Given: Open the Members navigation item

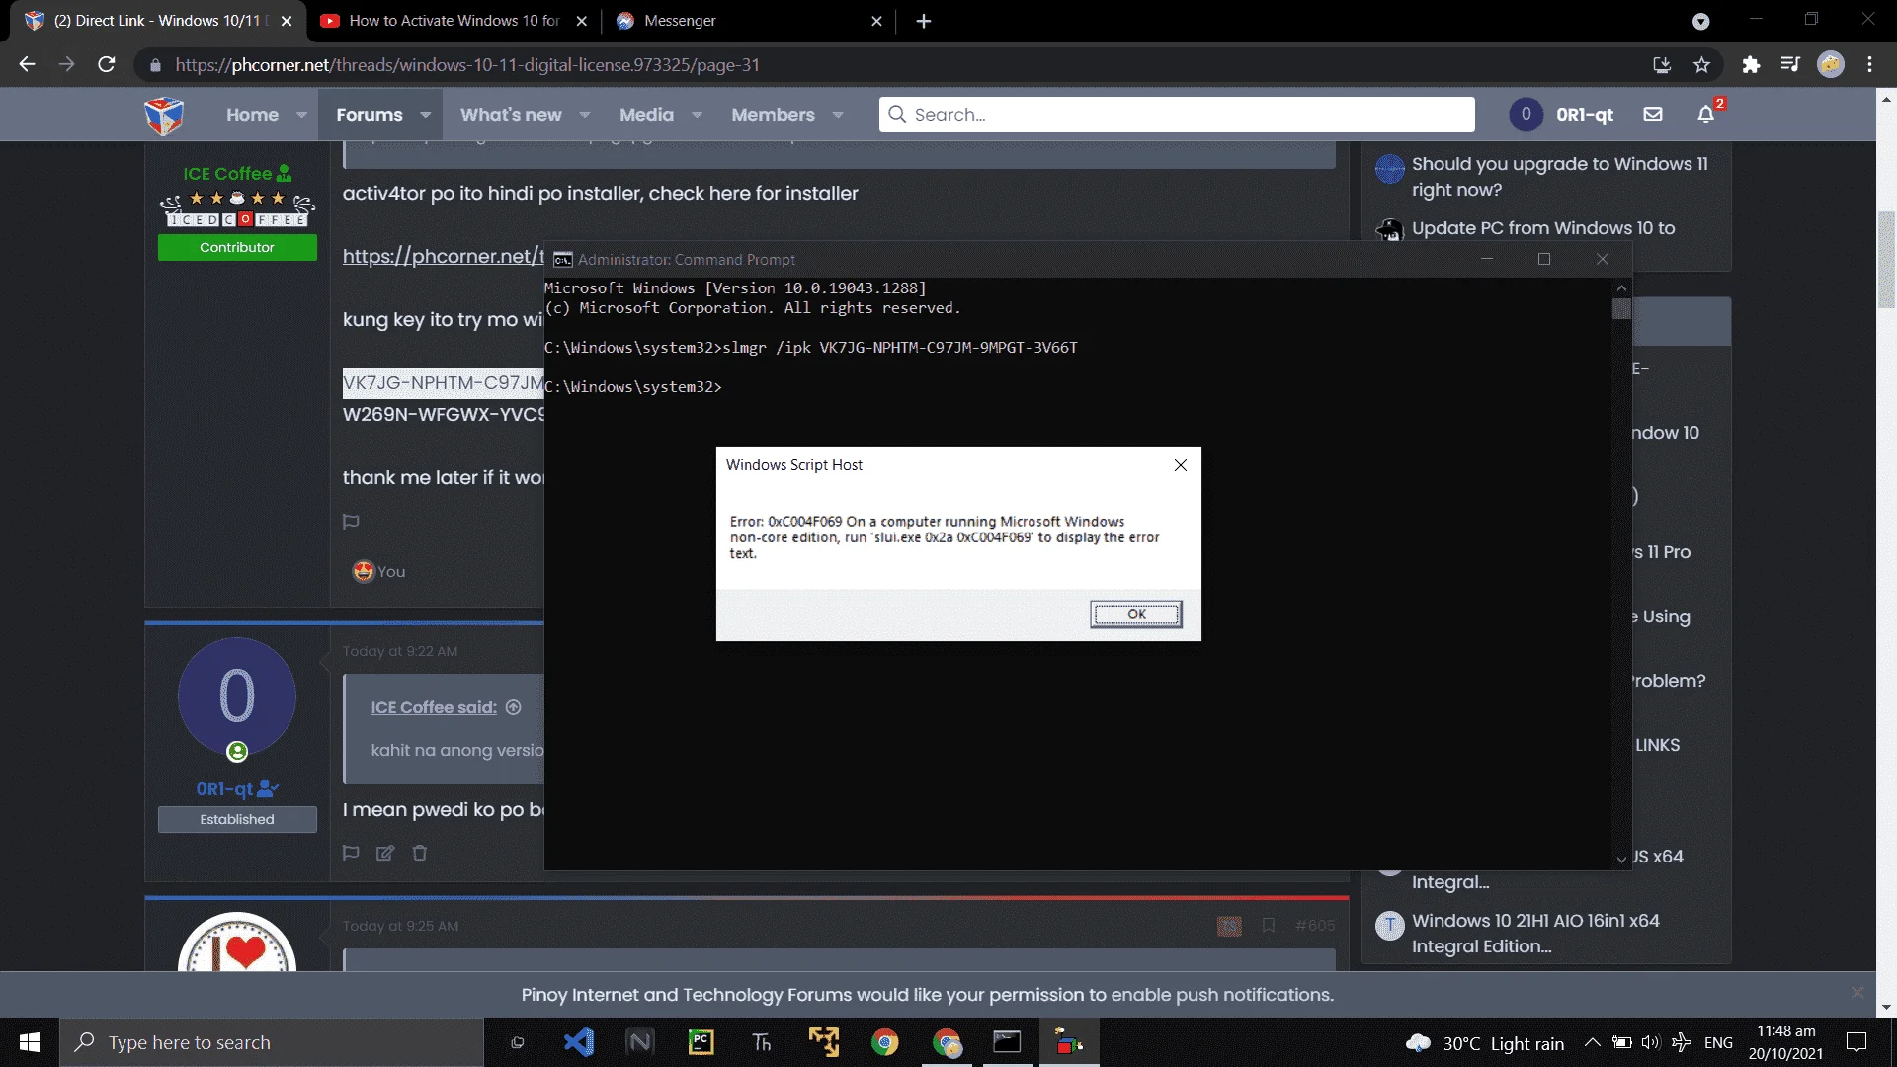Looking at the screenshot, I should point(773,115).
